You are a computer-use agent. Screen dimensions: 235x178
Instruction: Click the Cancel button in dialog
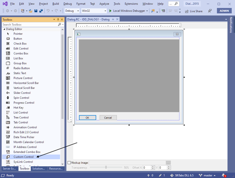tap(108, 118)
